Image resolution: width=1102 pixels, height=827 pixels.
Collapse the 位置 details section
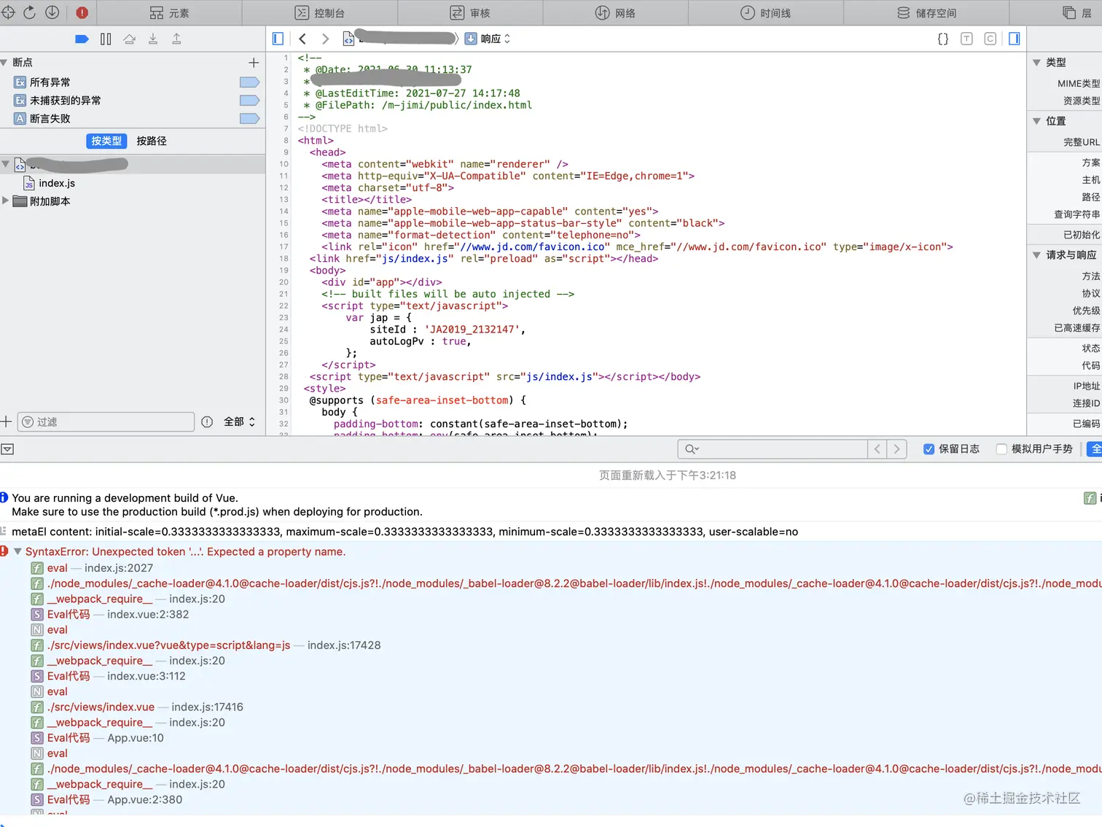tap(1036, 121)
